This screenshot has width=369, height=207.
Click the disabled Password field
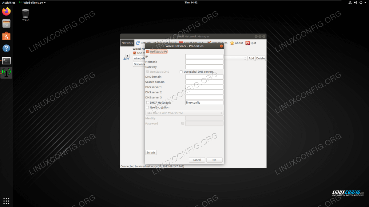pos(204,124)
